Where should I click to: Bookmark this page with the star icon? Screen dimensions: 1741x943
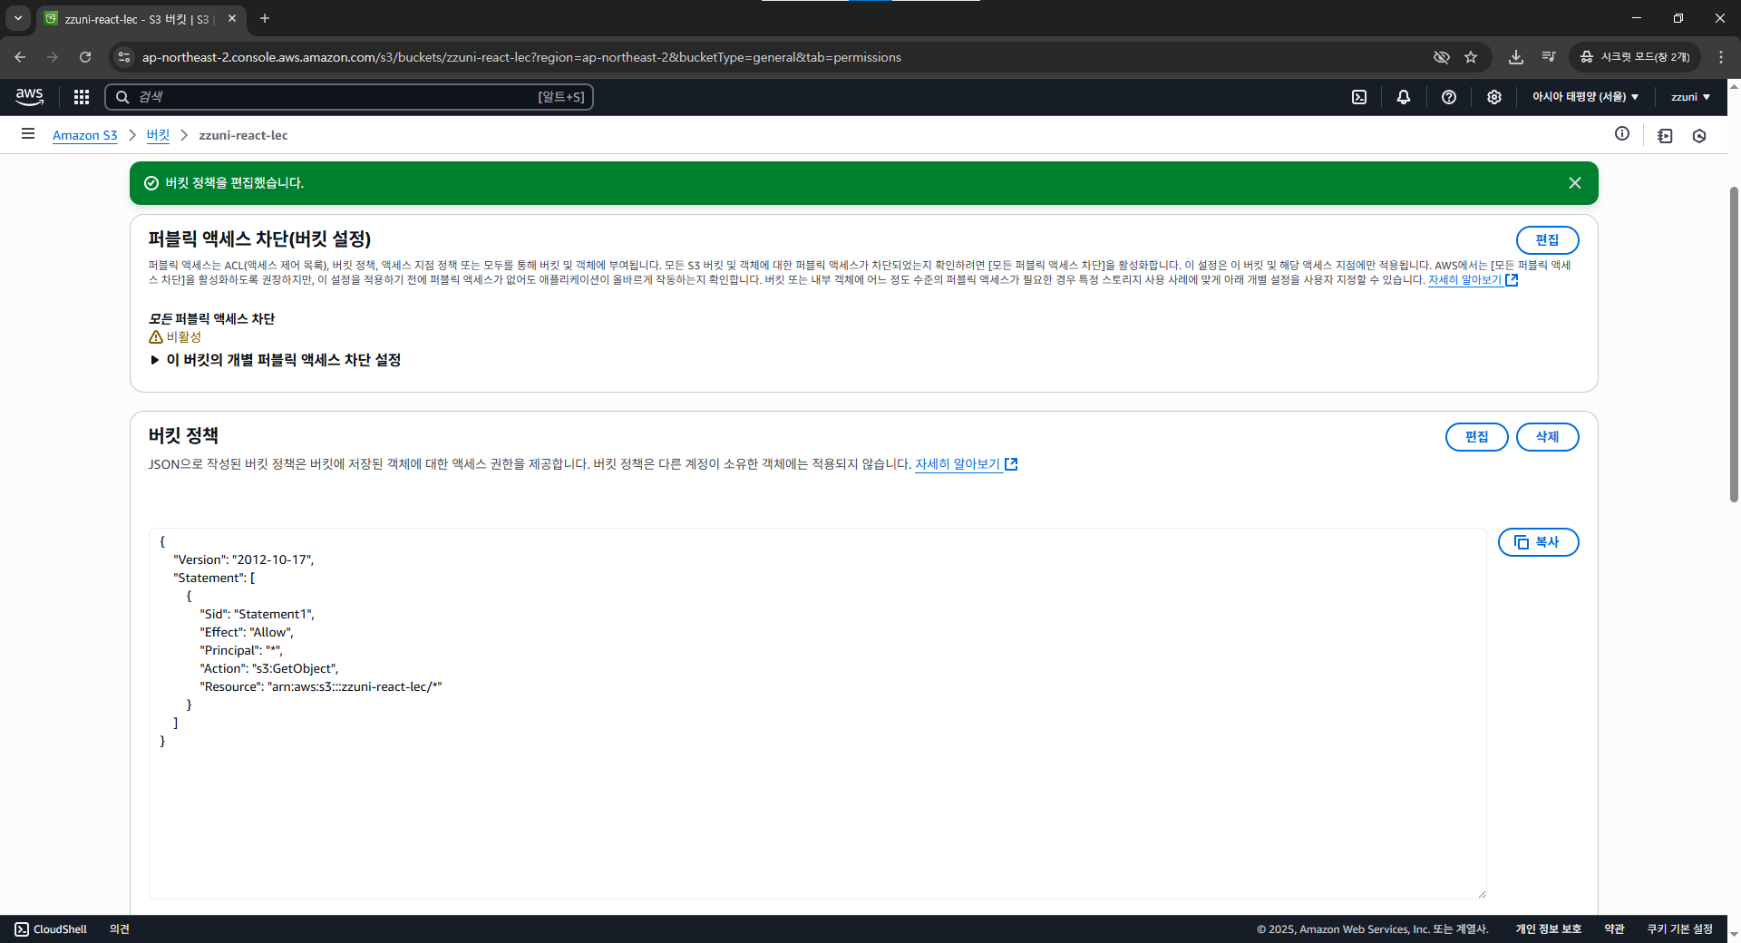coord(1471,57)
